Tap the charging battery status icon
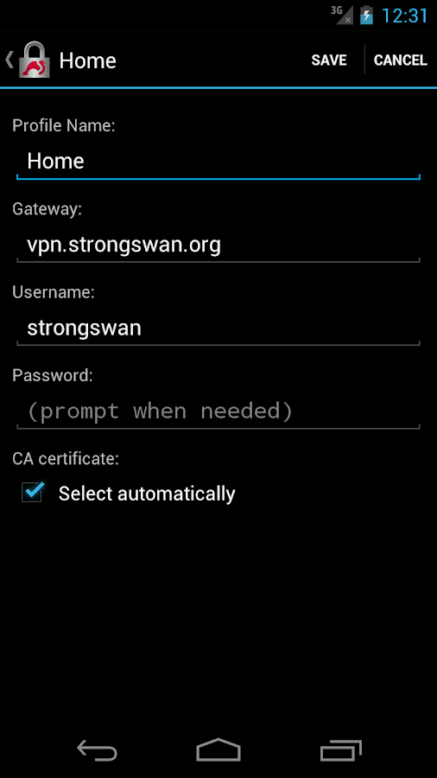This screenshot has width=437, height=778. pyautogui.click(x=366, y=15)
